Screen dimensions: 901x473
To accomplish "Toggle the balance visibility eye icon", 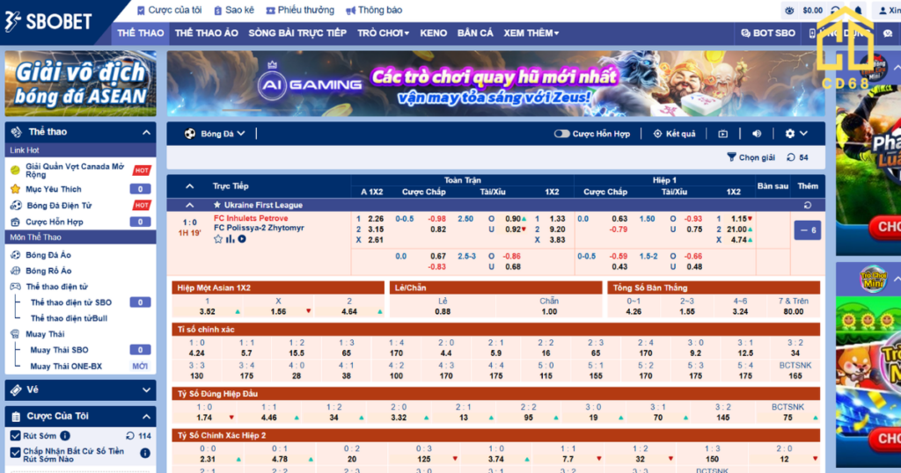I will coord(789,11).
